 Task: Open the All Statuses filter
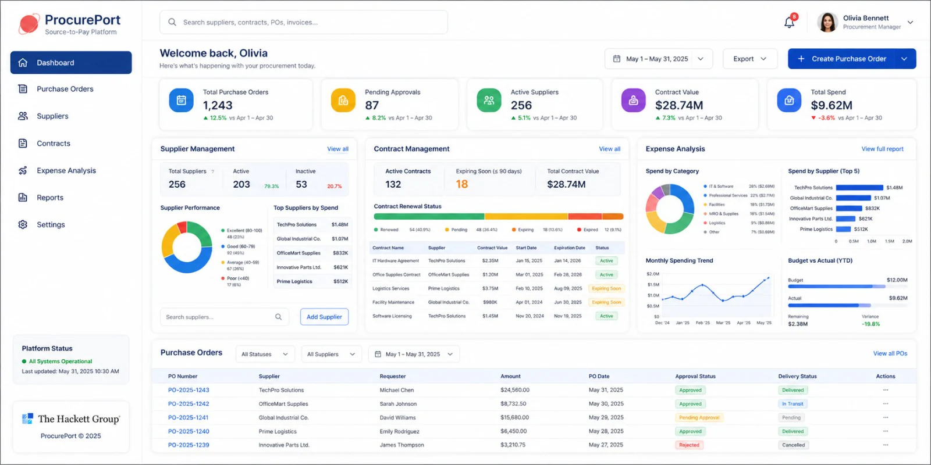pyautogui.click(x=265, y=354)
